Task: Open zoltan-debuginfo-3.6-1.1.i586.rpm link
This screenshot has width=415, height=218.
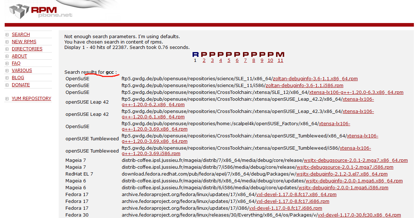Action: [305, 86]
